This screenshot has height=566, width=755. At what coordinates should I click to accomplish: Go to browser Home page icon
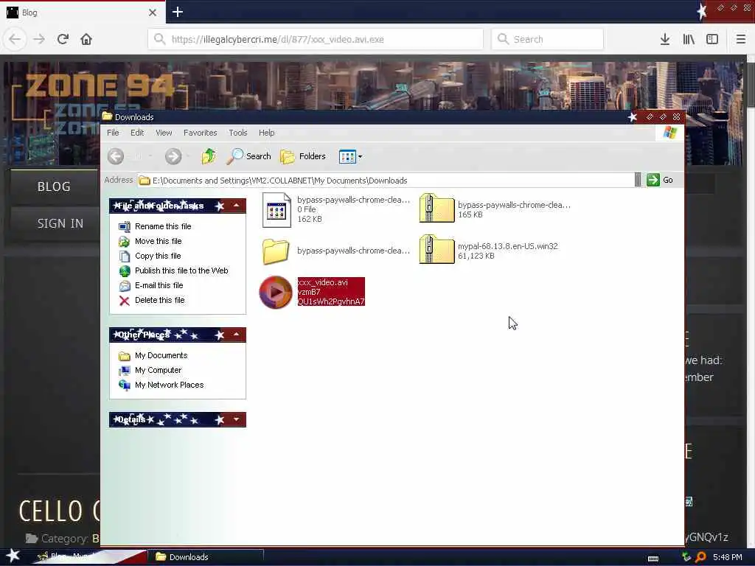[x=86, y=39]
